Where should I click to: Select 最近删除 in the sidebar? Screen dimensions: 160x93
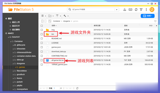[x=16, y=30]
